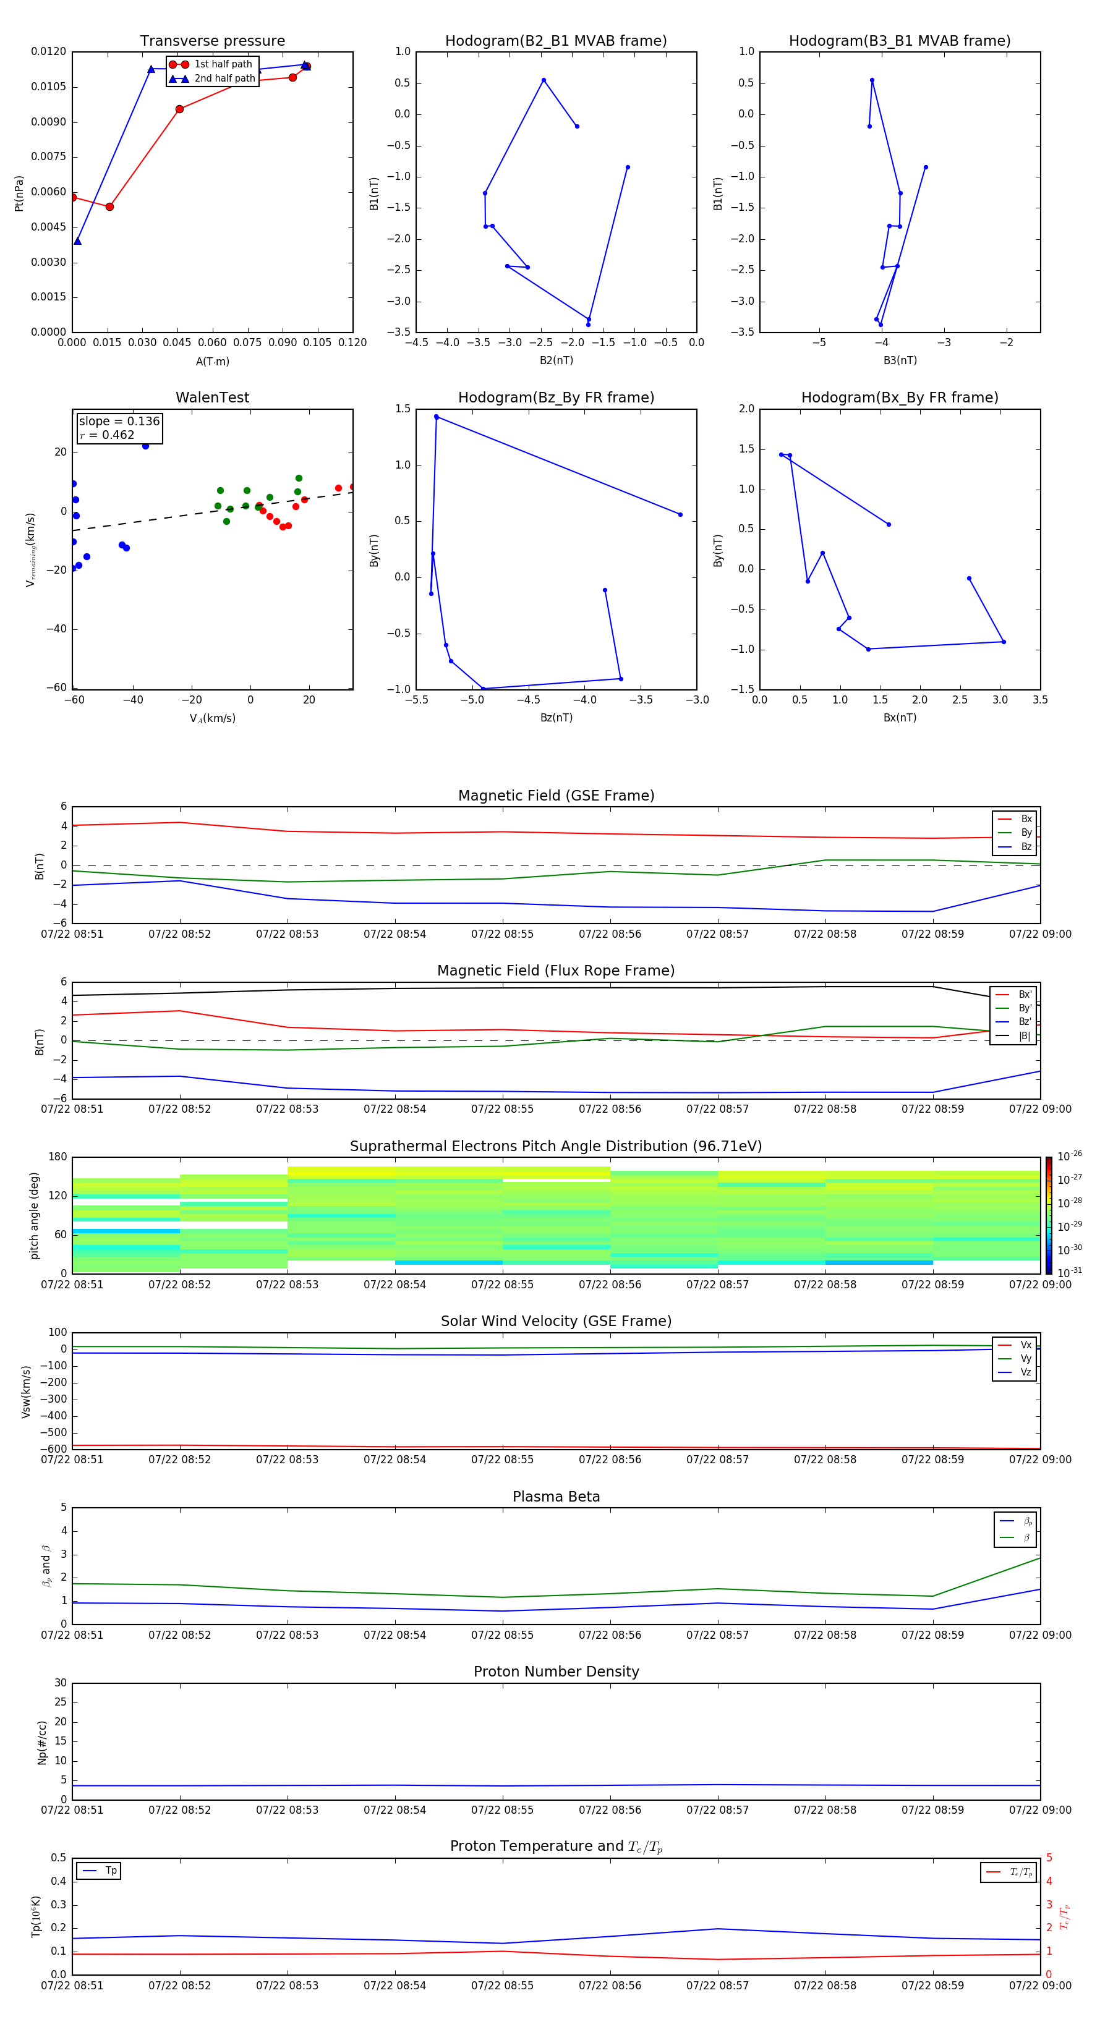This screenshot has width=1113, height=2040.
Task: Click the 'pitch angle (deg)' axis label
Action: point(34,1215)
